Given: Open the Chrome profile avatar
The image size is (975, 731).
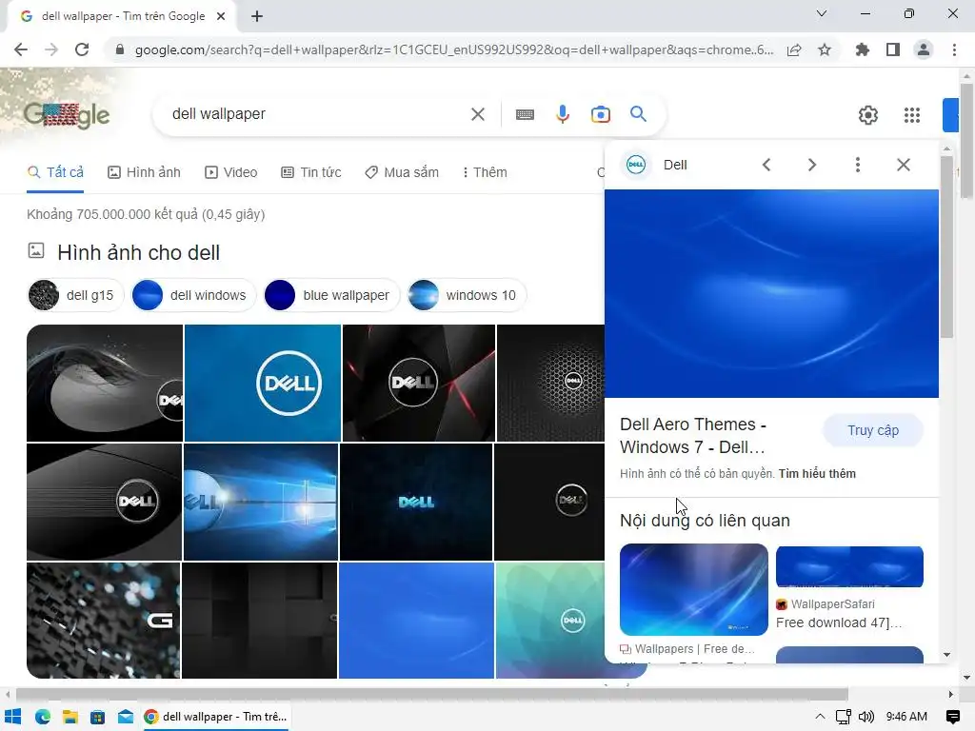Looking at the screenshot, I should click(x=924, y=49).
